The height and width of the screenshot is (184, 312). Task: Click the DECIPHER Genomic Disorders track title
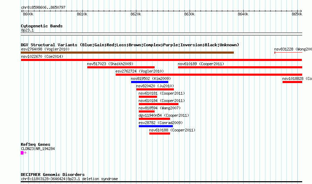(53, 175)
